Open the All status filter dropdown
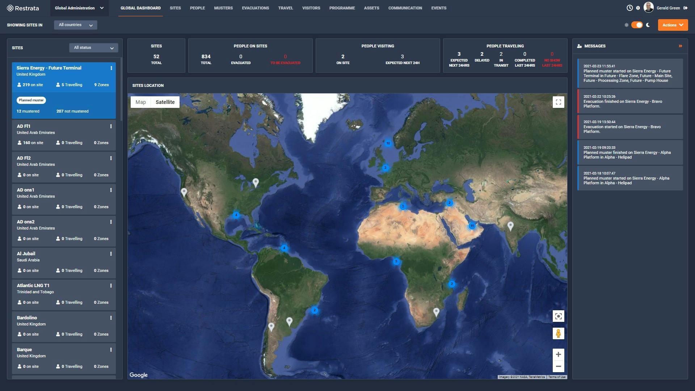The width and height of the screenshot is (695, 391). [93, 48]
